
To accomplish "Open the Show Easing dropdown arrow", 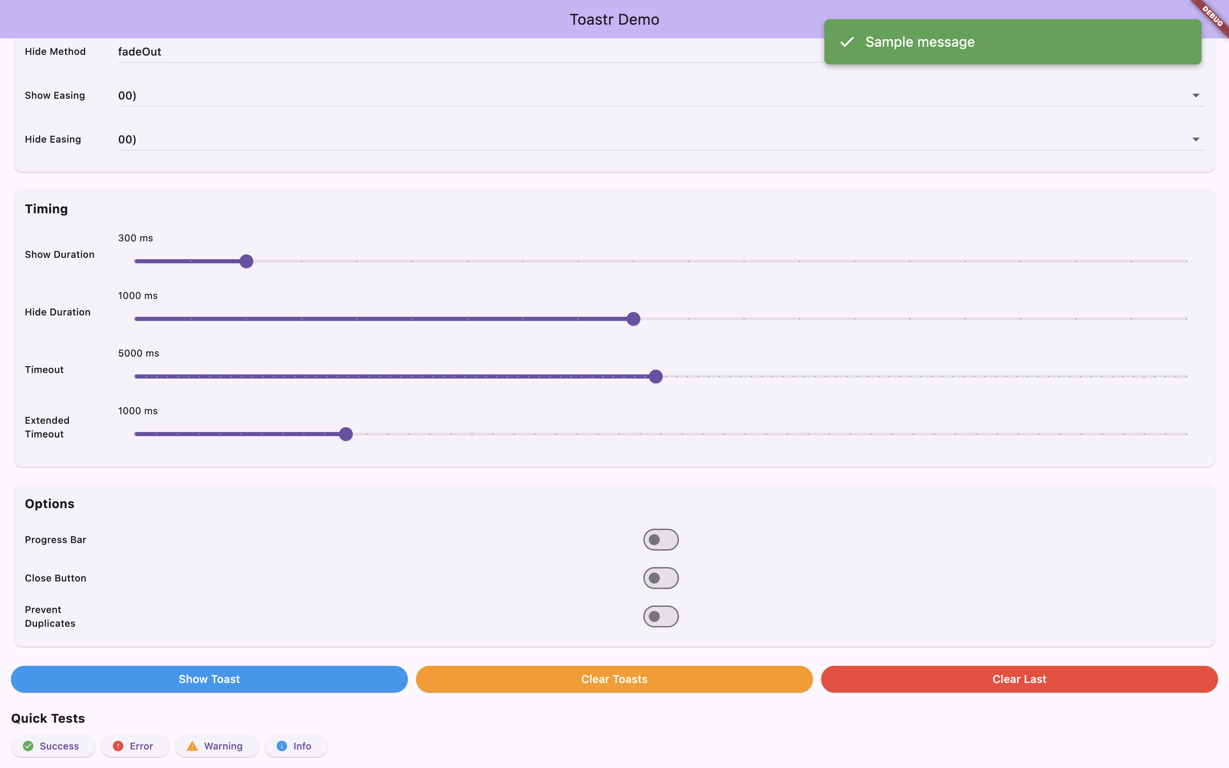I will pyautogui.click(x=1195, y=96).
